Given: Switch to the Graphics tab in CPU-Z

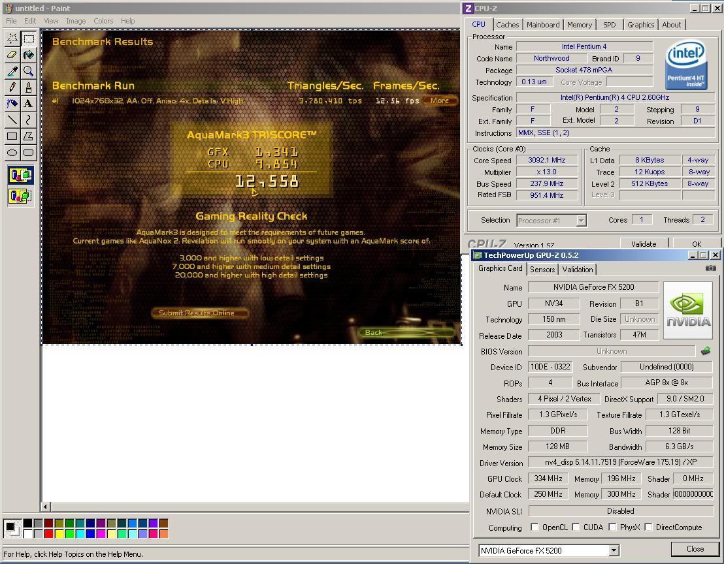Looking at the screenshot, I should click(x=641, y=25).
